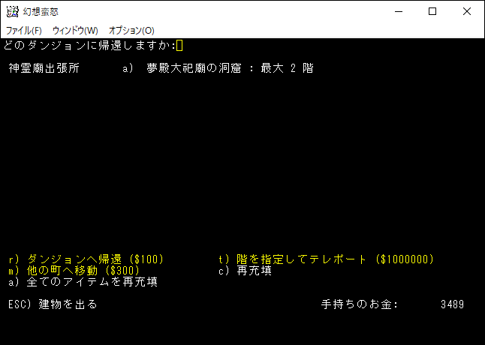
Task: Click the 幻想蛮怒 app icon in title bar
Action: click(x=12, y=11)
